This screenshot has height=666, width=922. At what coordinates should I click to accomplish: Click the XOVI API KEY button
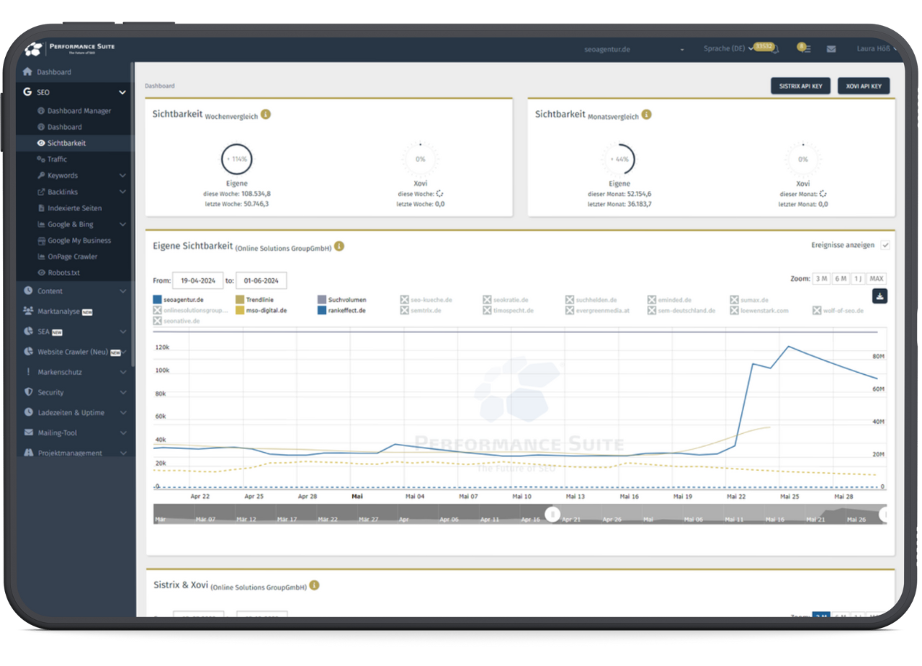click(864, 86)
